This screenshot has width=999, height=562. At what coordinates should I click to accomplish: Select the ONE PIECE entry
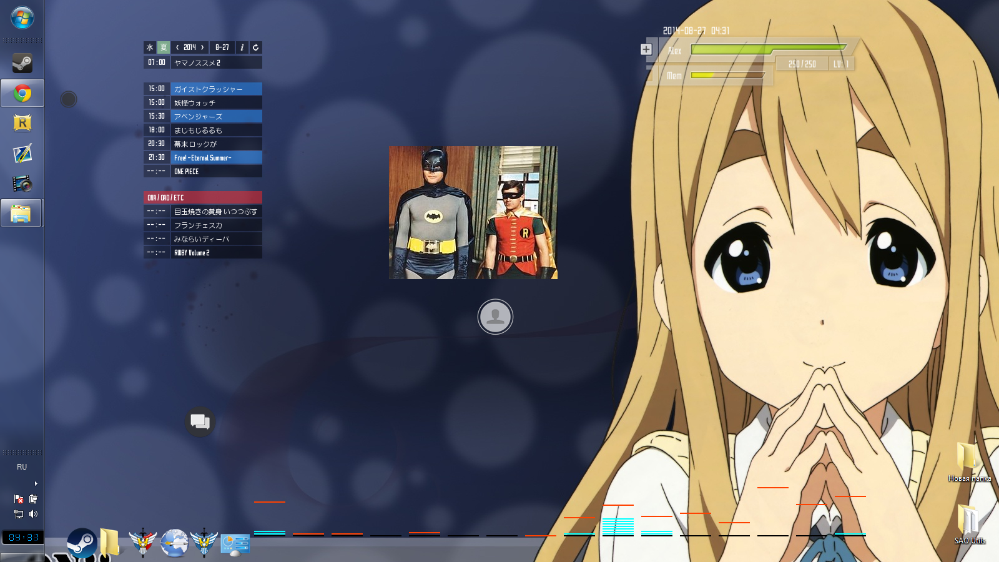coord(217,171)
